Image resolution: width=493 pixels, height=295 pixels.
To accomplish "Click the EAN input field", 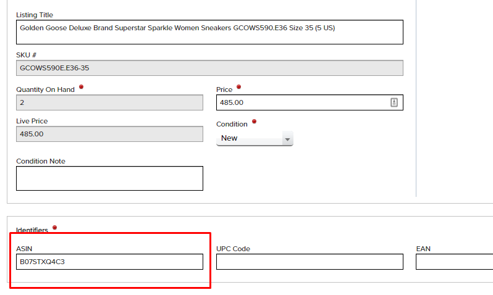I will point(454,262).
